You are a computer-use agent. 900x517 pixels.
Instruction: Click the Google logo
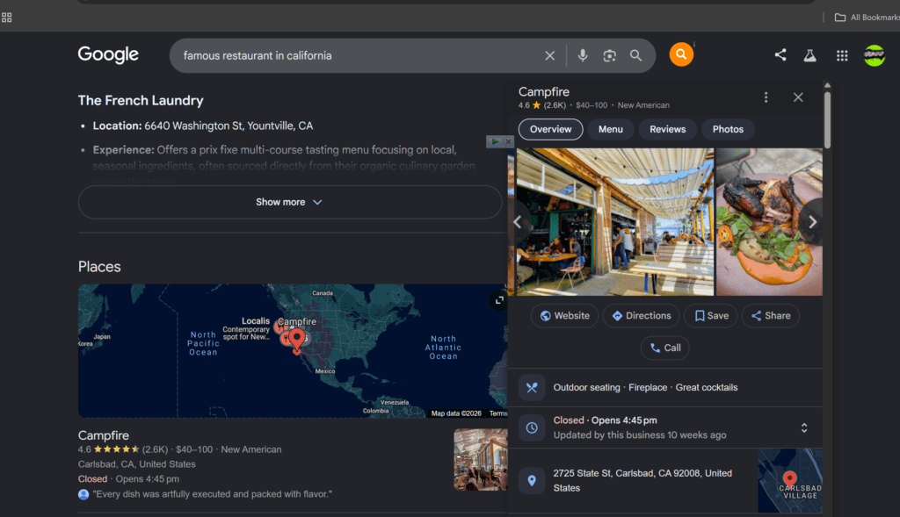click(108, 54)
